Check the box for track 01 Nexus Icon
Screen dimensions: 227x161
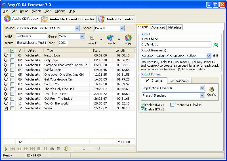[12, 55]
